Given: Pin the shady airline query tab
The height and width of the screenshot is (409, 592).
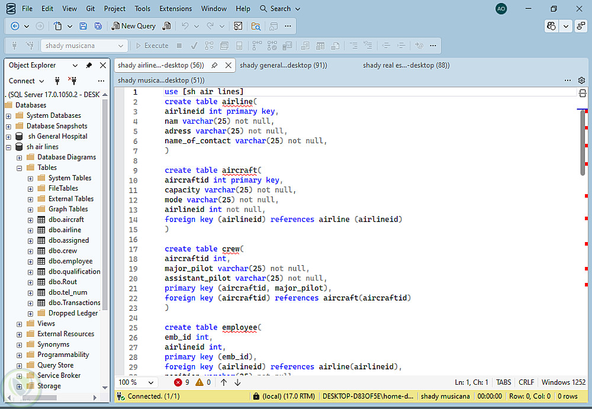Looking at the screenshot, I should [x=214, y=65].
